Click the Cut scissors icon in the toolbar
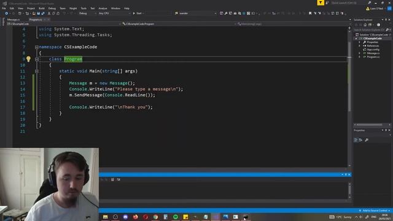This screenshot has width=393, height=221. (x=49, y=14)
